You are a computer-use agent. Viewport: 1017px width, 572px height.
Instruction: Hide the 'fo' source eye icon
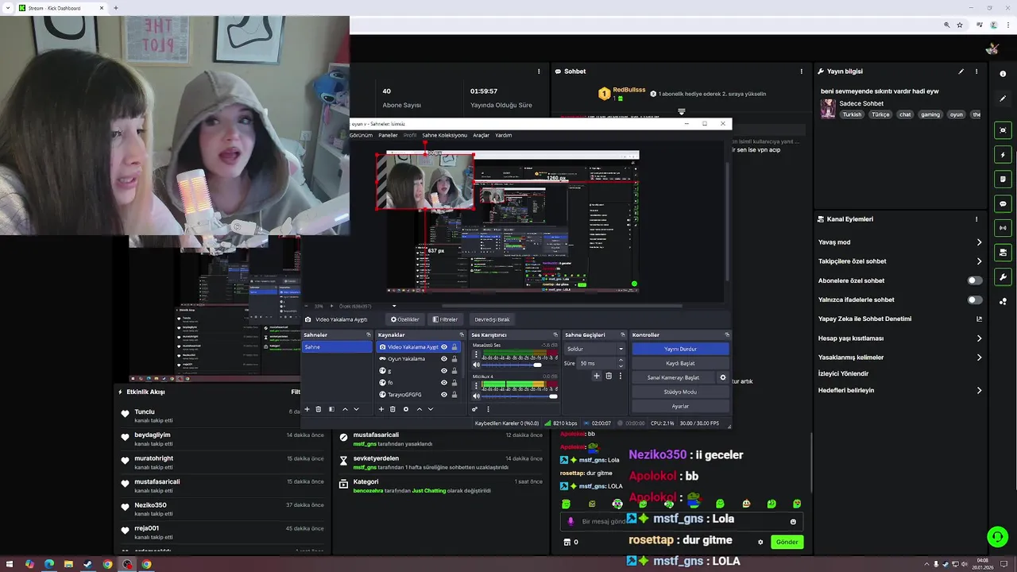click(x=444, y=382)
